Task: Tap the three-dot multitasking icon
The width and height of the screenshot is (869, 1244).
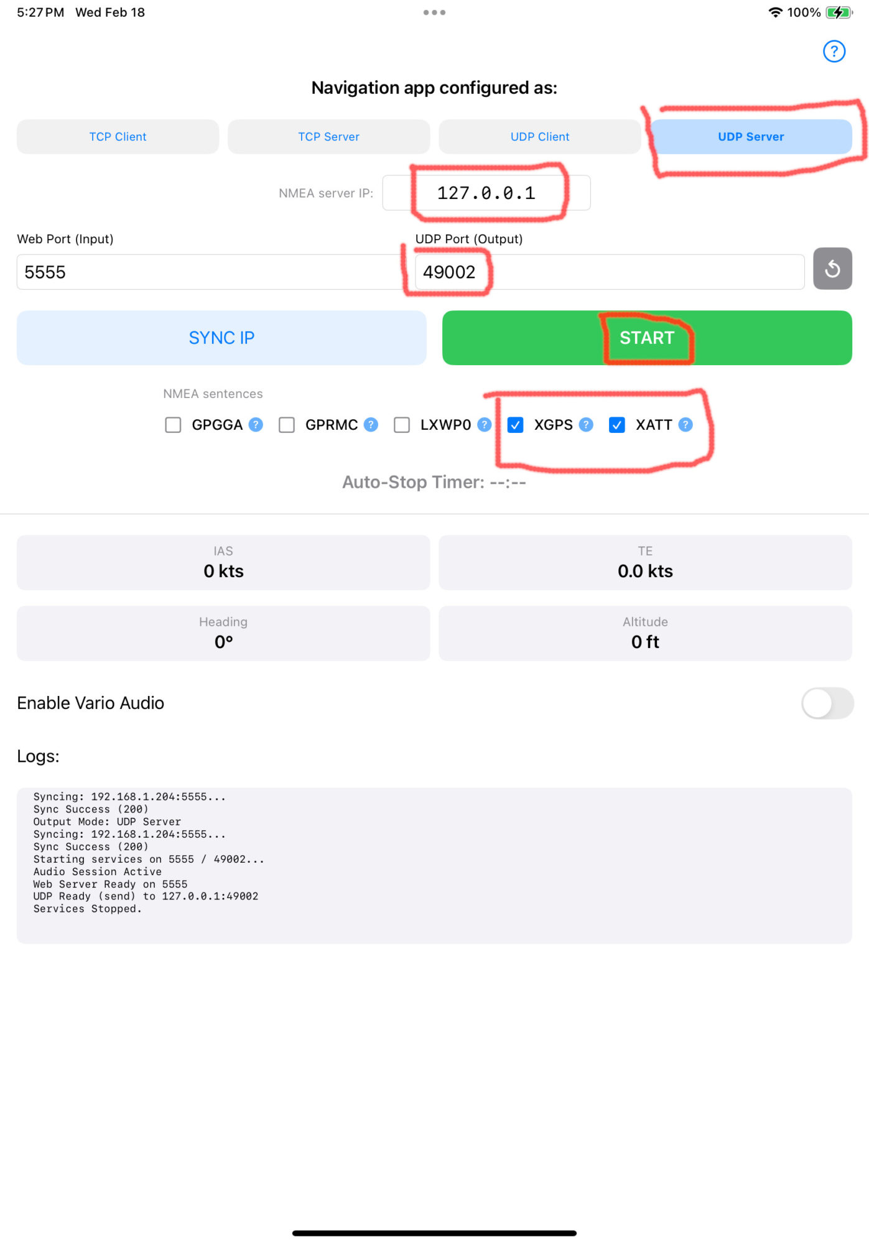Action: [x=434, y=12]
